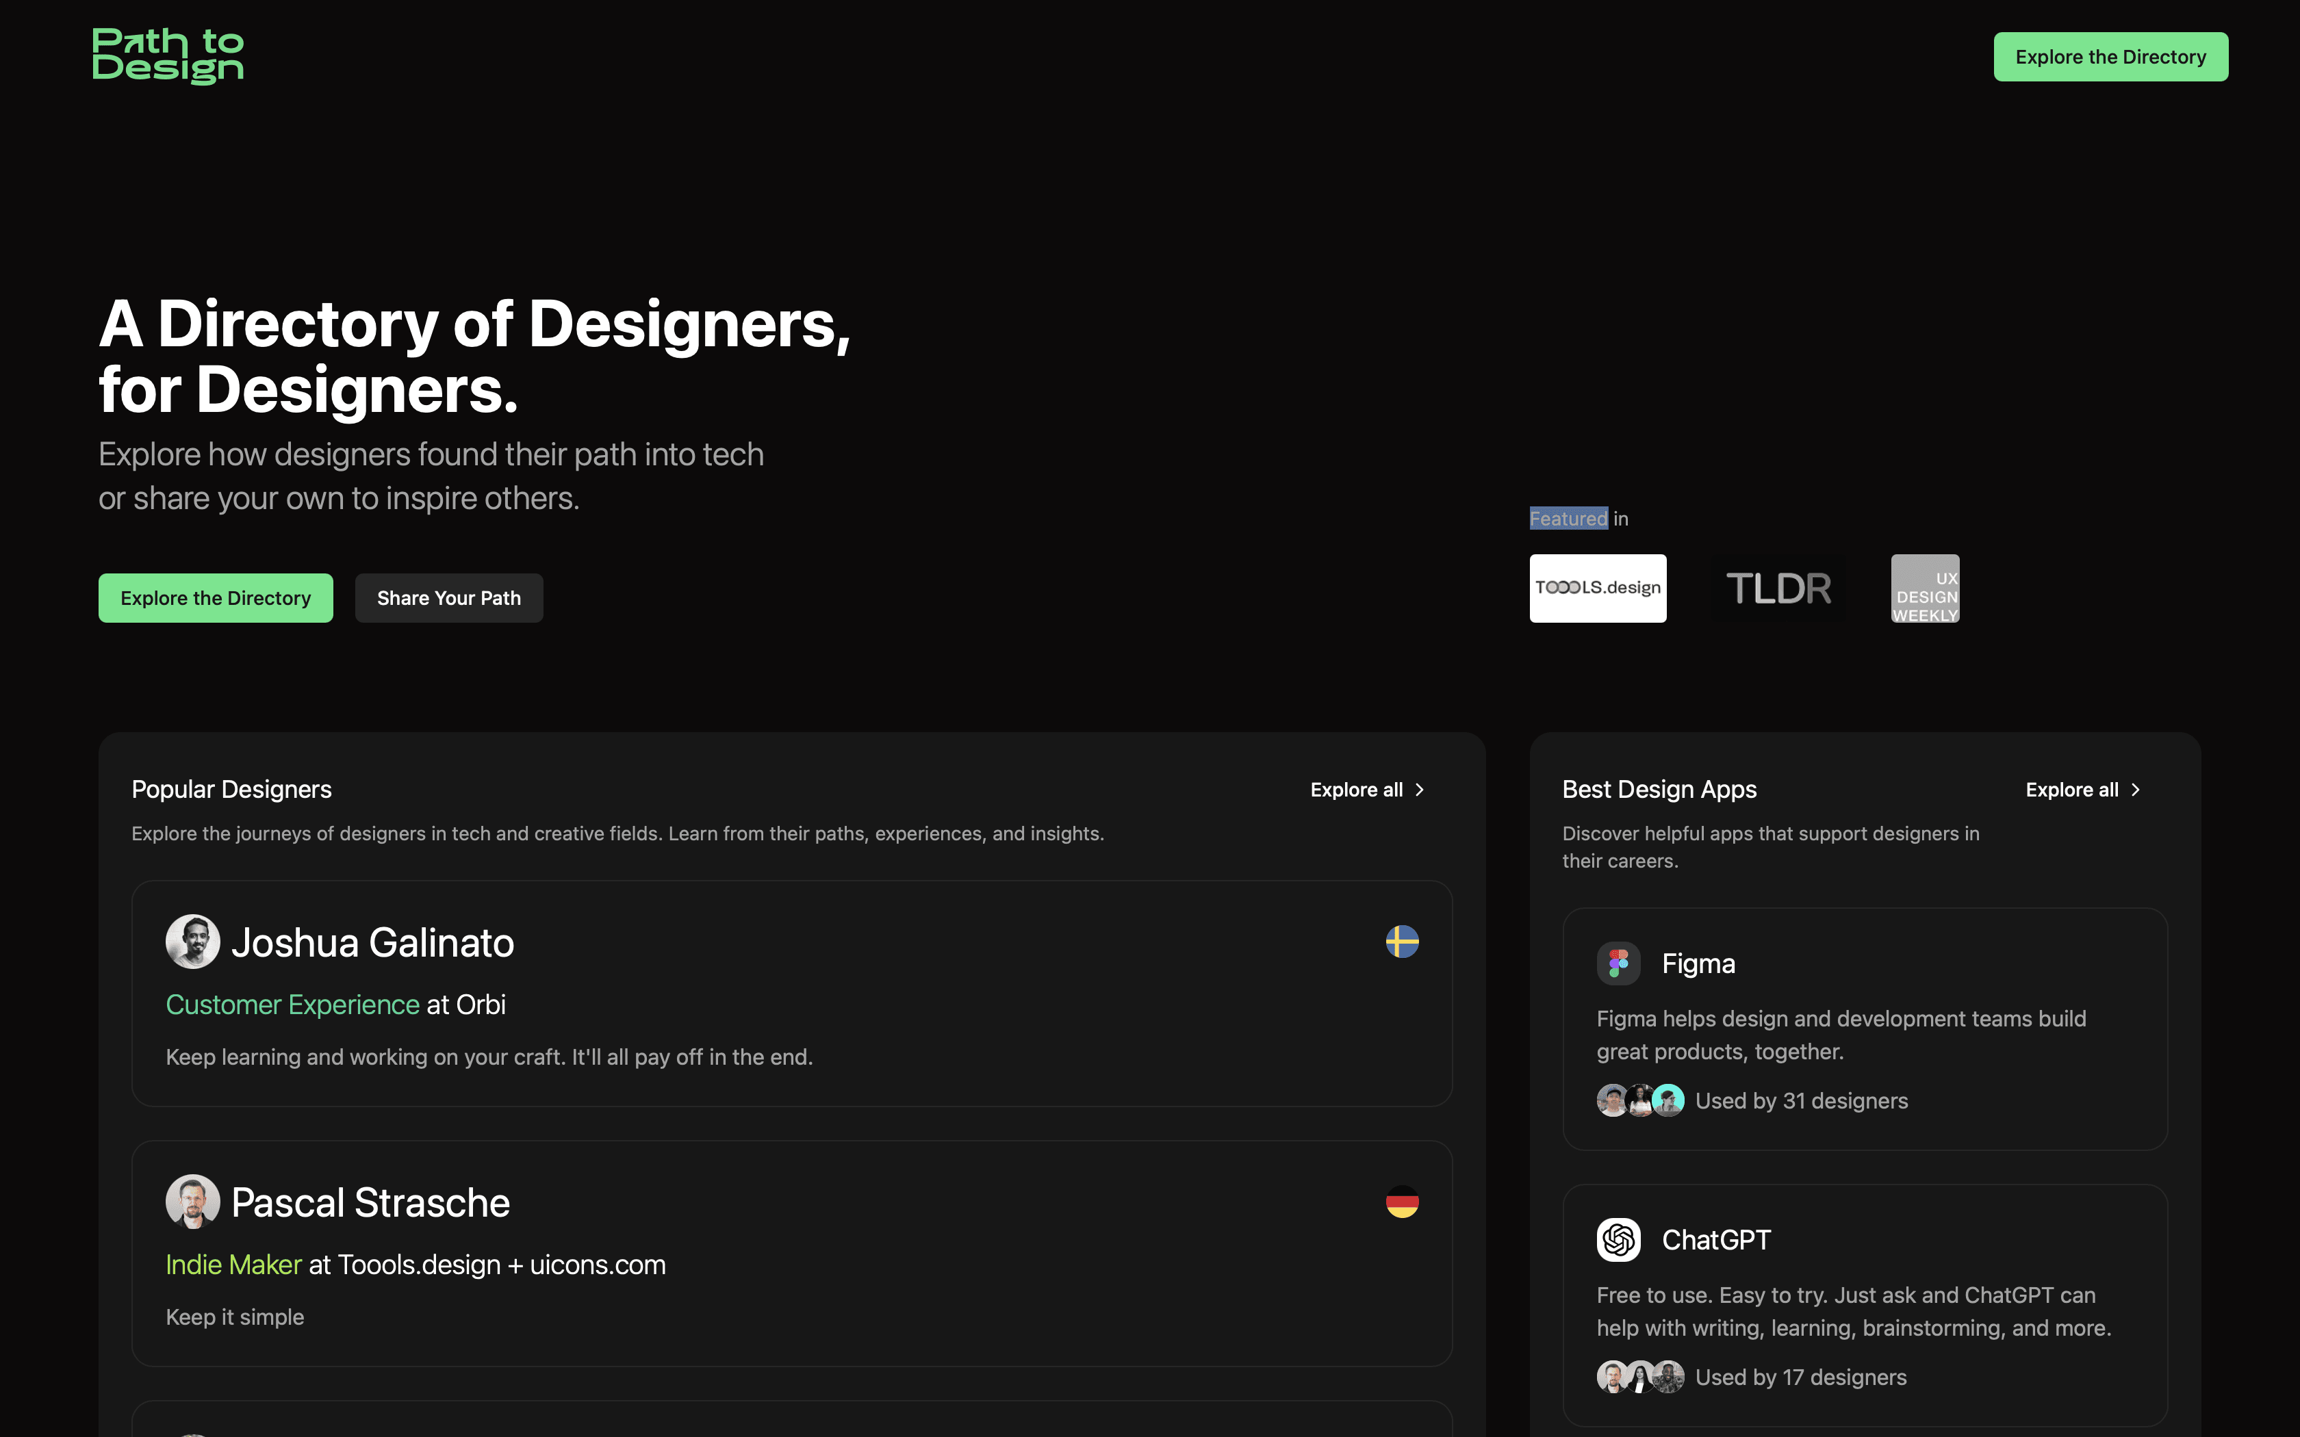Image resolution: width=2300 pixels, height=1437 pixels.
Task: Click Joshua Galinato's avatar photo
Action: click(193, 942)
